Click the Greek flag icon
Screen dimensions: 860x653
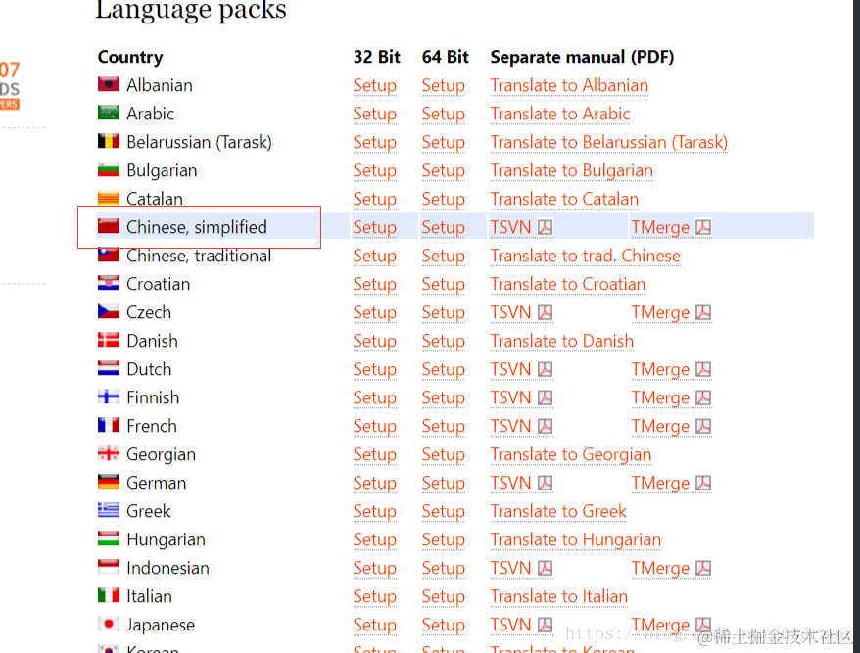(x=109, y=510)
